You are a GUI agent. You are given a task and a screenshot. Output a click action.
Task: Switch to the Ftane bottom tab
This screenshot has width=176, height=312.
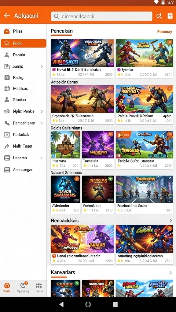point(39,288)
